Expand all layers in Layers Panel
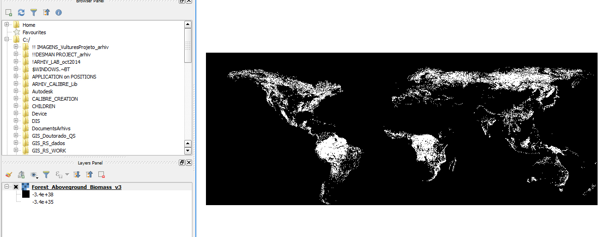 point(77,175)
